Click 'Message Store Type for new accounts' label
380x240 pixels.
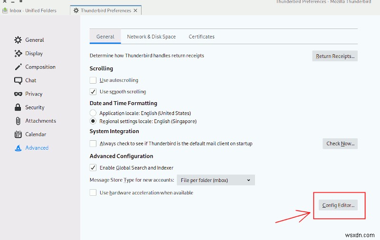click(x=132, y=180)
